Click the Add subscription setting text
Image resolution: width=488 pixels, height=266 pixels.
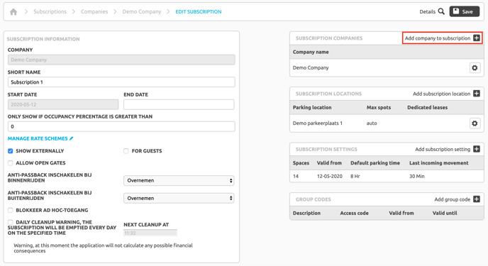[443, 150]
